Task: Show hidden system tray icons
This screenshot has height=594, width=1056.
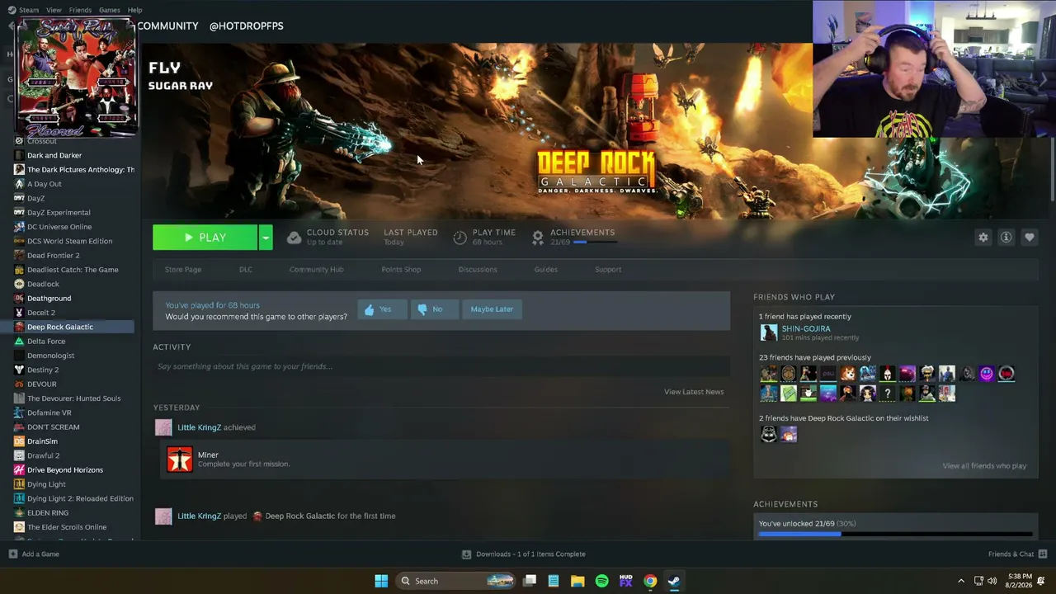Action: (x=961, y=581)
